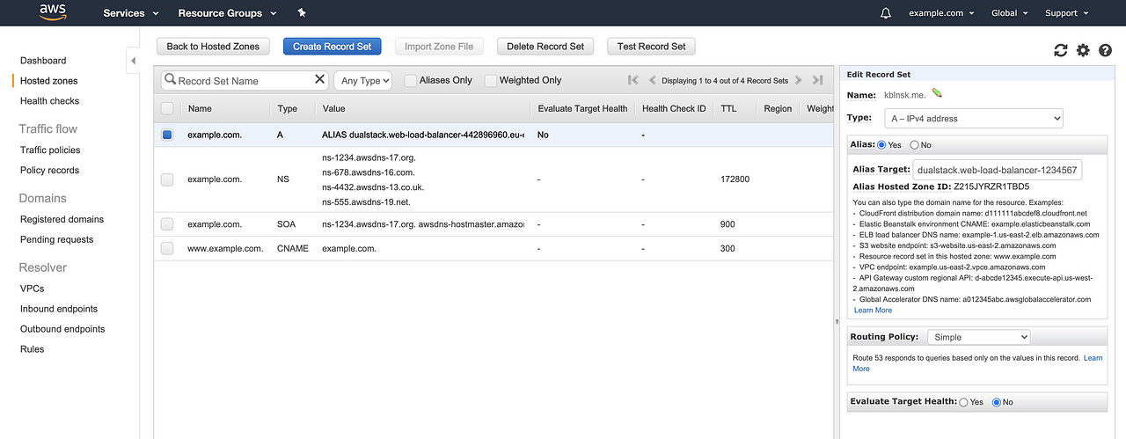Screen dimensions: 1126x439
Task: Open the Services dropdown menu
Action: [x=131, y=13]
